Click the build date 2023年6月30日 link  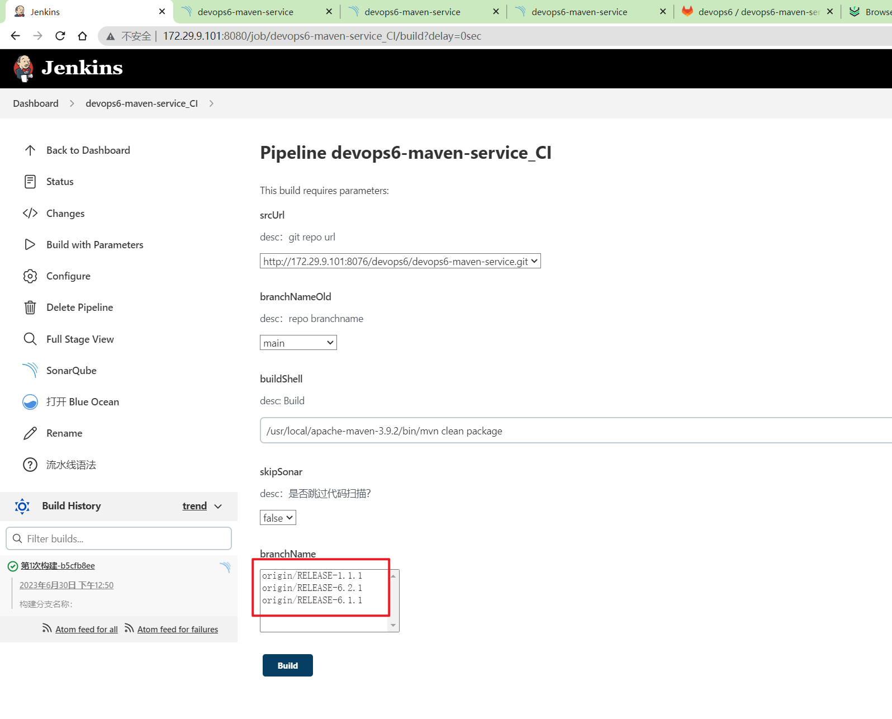(67, 585)
